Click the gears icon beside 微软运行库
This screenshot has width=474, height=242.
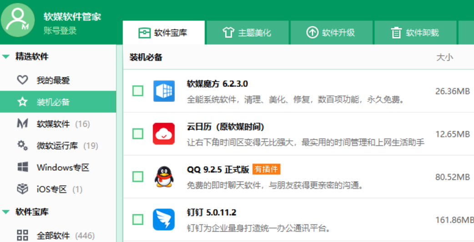click(22, 145)
